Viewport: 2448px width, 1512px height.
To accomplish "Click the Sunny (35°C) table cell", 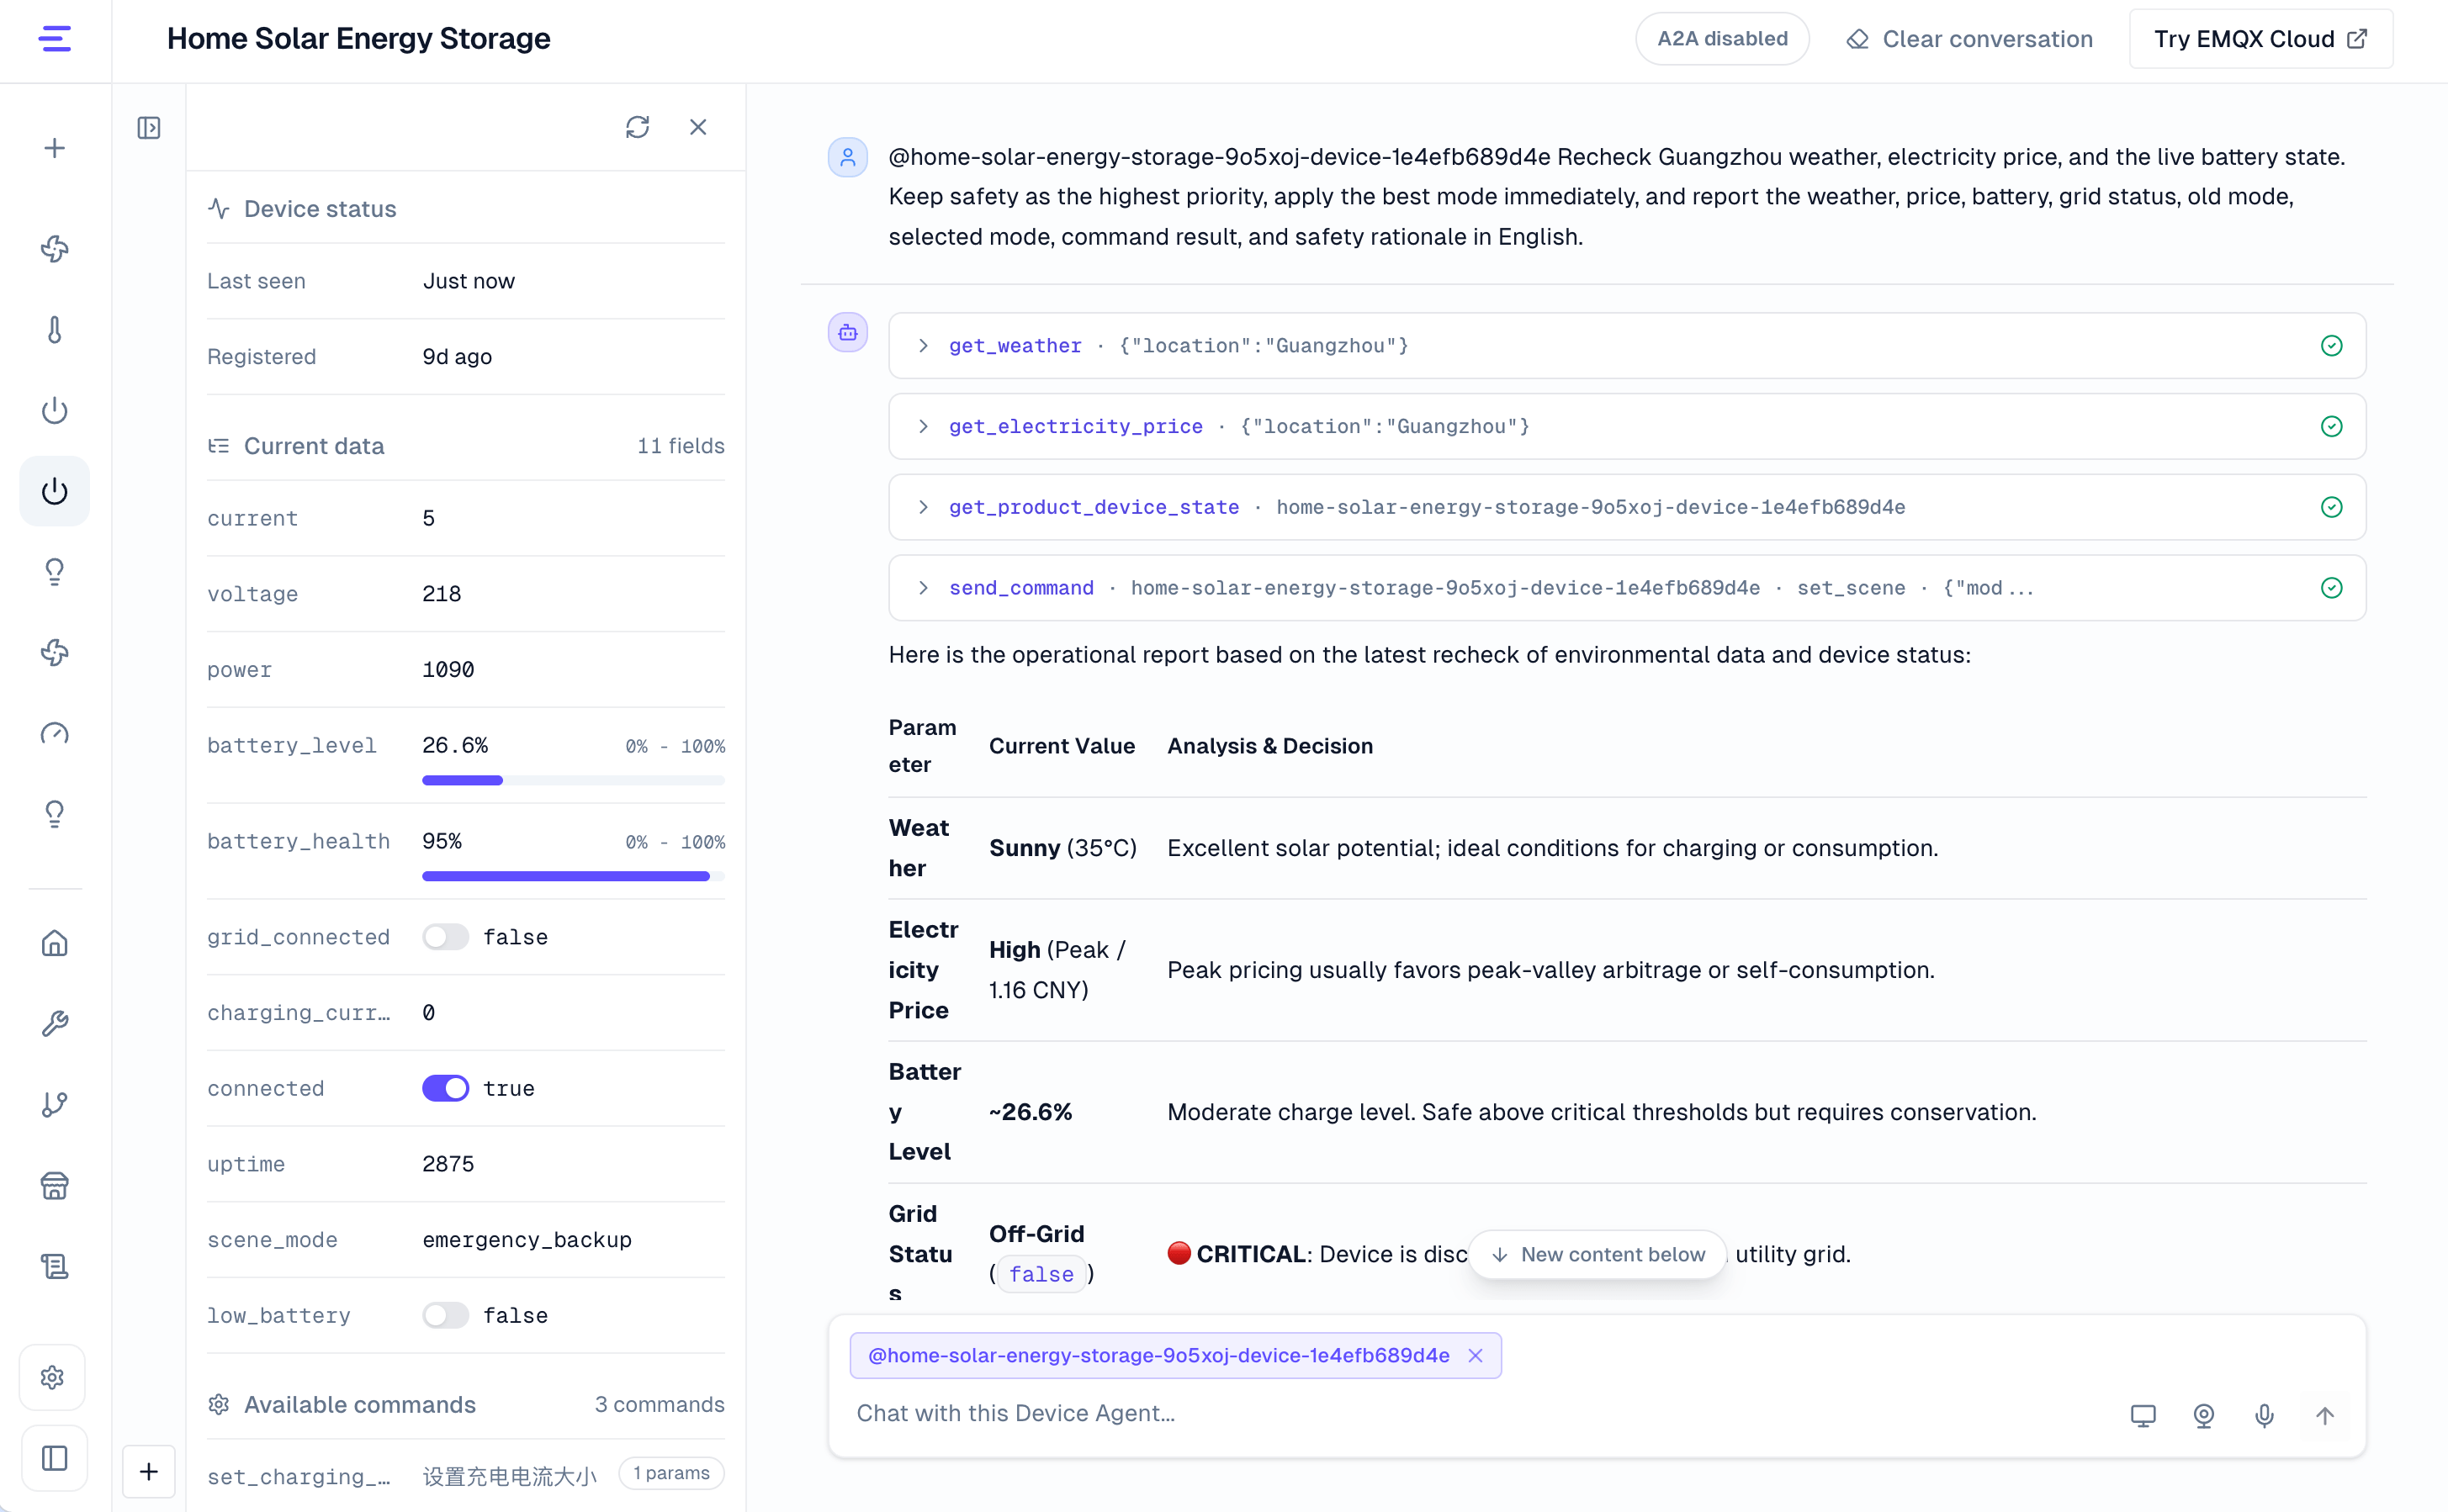I will pos(1062,848).
